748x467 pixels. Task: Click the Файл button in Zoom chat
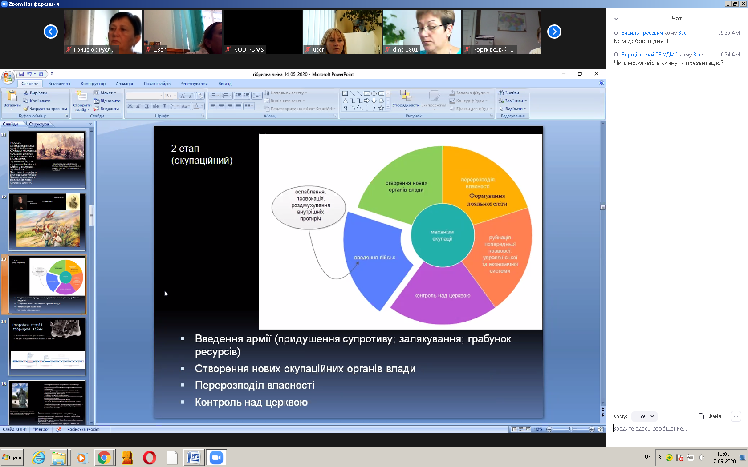click(710, 416)
